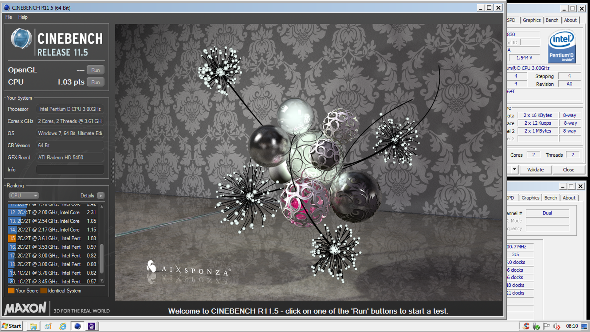
Task: Select ranking row 12 with score 2.31
Action: [x=53, y=212]
